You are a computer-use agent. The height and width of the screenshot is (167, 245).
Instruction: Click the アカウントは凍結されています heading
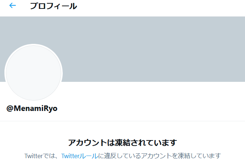(122, 143)
